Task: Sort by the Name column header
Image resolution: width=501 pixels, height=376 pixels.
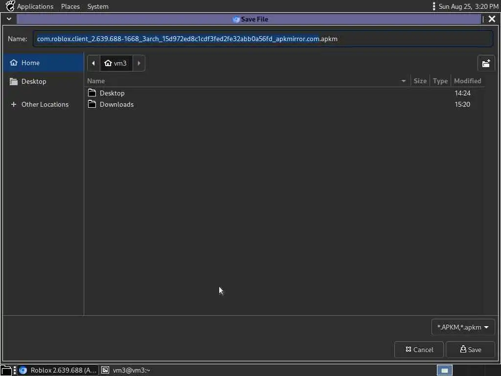Action: point(246,81)
